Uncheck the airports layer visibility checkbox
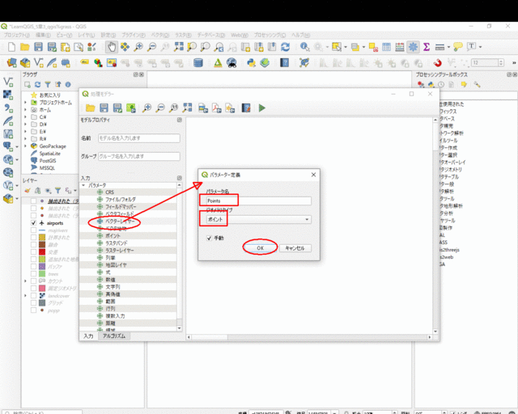The image size is (518, 414). pos(33,223)
